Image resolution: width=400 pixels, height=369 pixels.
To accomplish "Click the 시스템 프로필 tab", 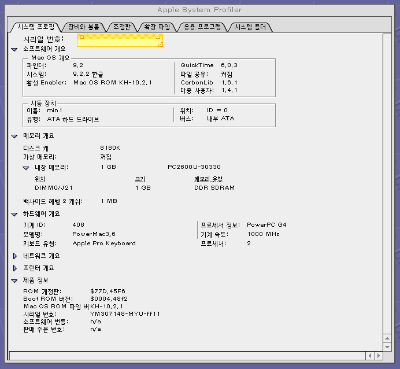I will pyautogui.click(x=36, y=27).
